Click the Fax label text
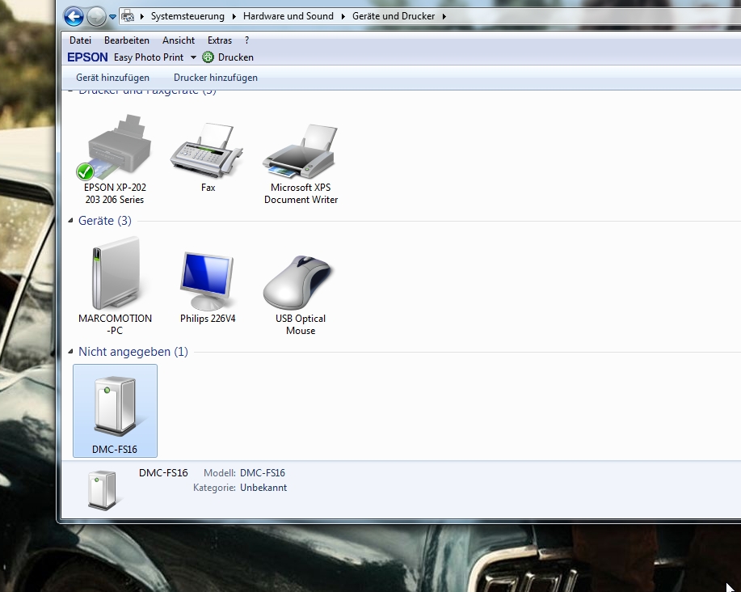Viewport: 741px width, 592px height. 208,188
